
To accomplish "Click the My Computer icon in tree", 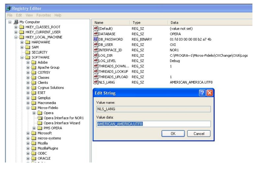I will (16, 22).
